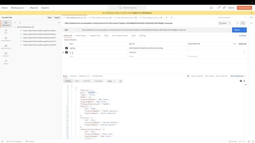The image size is (255, 143).
Task: Add a new request tab with plus icon
Action: click(167, 17)
